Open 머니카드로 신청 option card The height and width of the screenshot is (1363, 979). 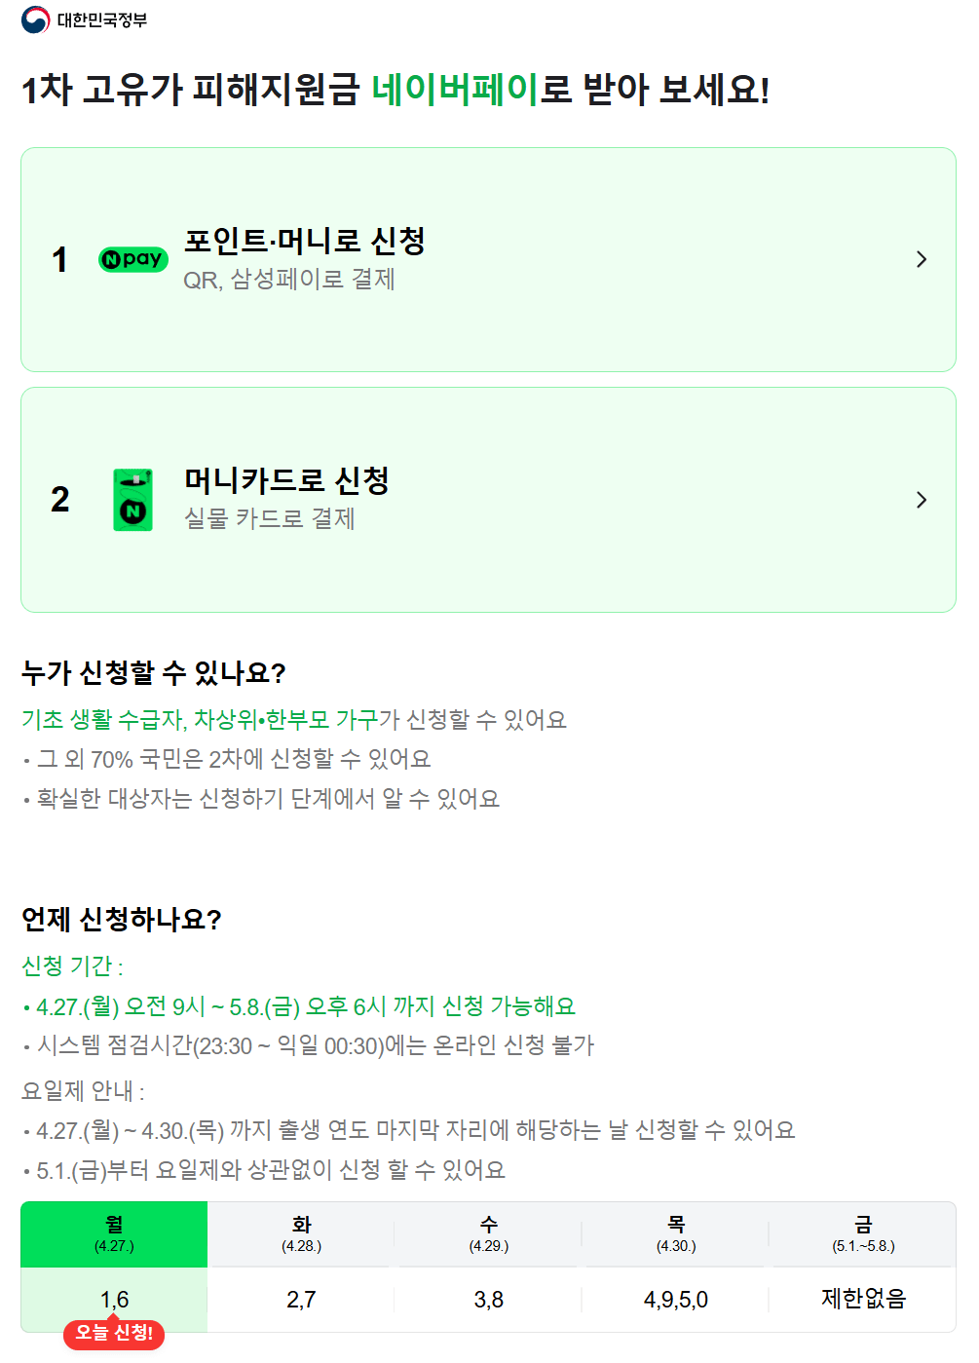coord(487,499)
